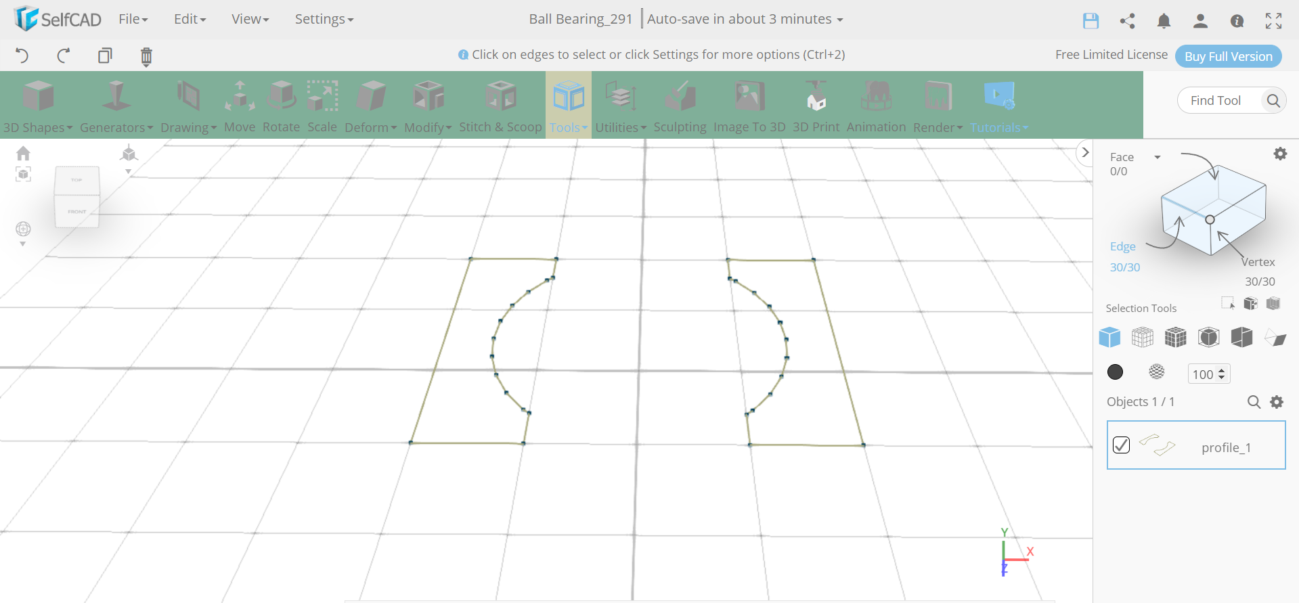The height and width of the screenshot is (603, 1299).
Task: Click the FRONT face of the view cube
Action: point(77,211)
